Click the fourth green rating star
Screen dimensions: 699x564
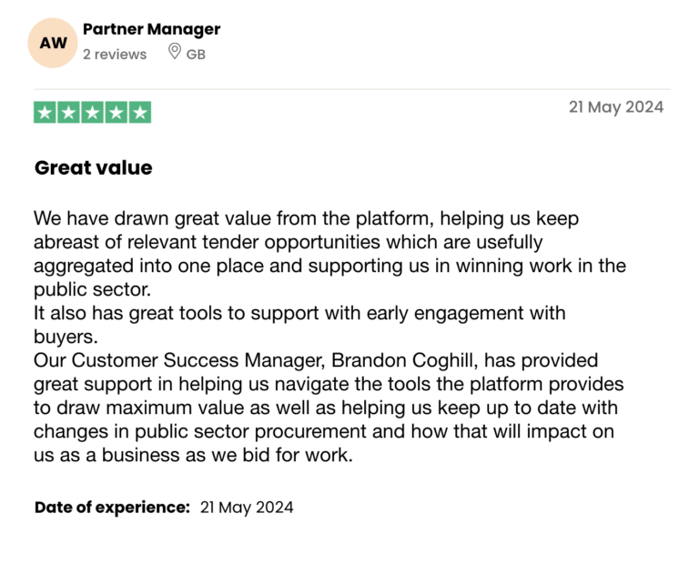116,112
